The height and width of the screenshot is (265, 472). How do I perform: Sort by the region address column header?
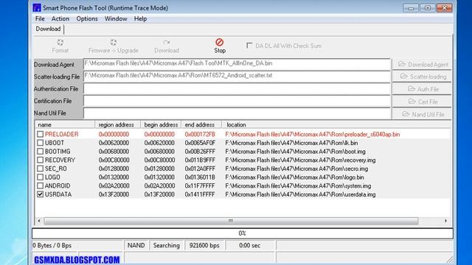[118, 124]
